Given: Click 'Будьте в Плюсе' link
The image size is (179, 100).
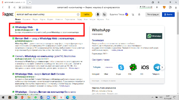Looking at the screenshot, I should click(117, 14).
